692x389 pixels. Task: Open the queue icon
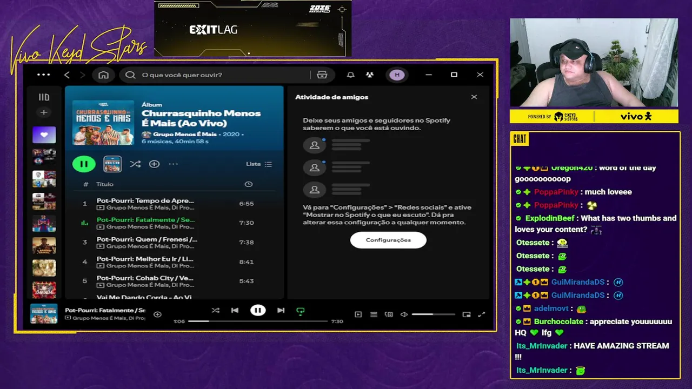click(x=374, y=314)
